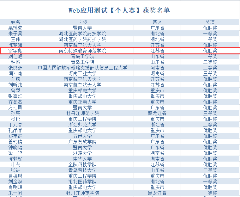
Task: Click the 南京特殊教育师范学院 school cell
Action: click(82, 51)
